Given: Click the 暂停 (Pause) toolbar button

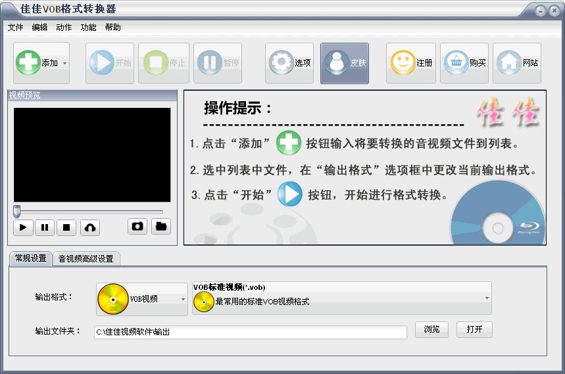Looking at the screenshot, I should [218, 63].
